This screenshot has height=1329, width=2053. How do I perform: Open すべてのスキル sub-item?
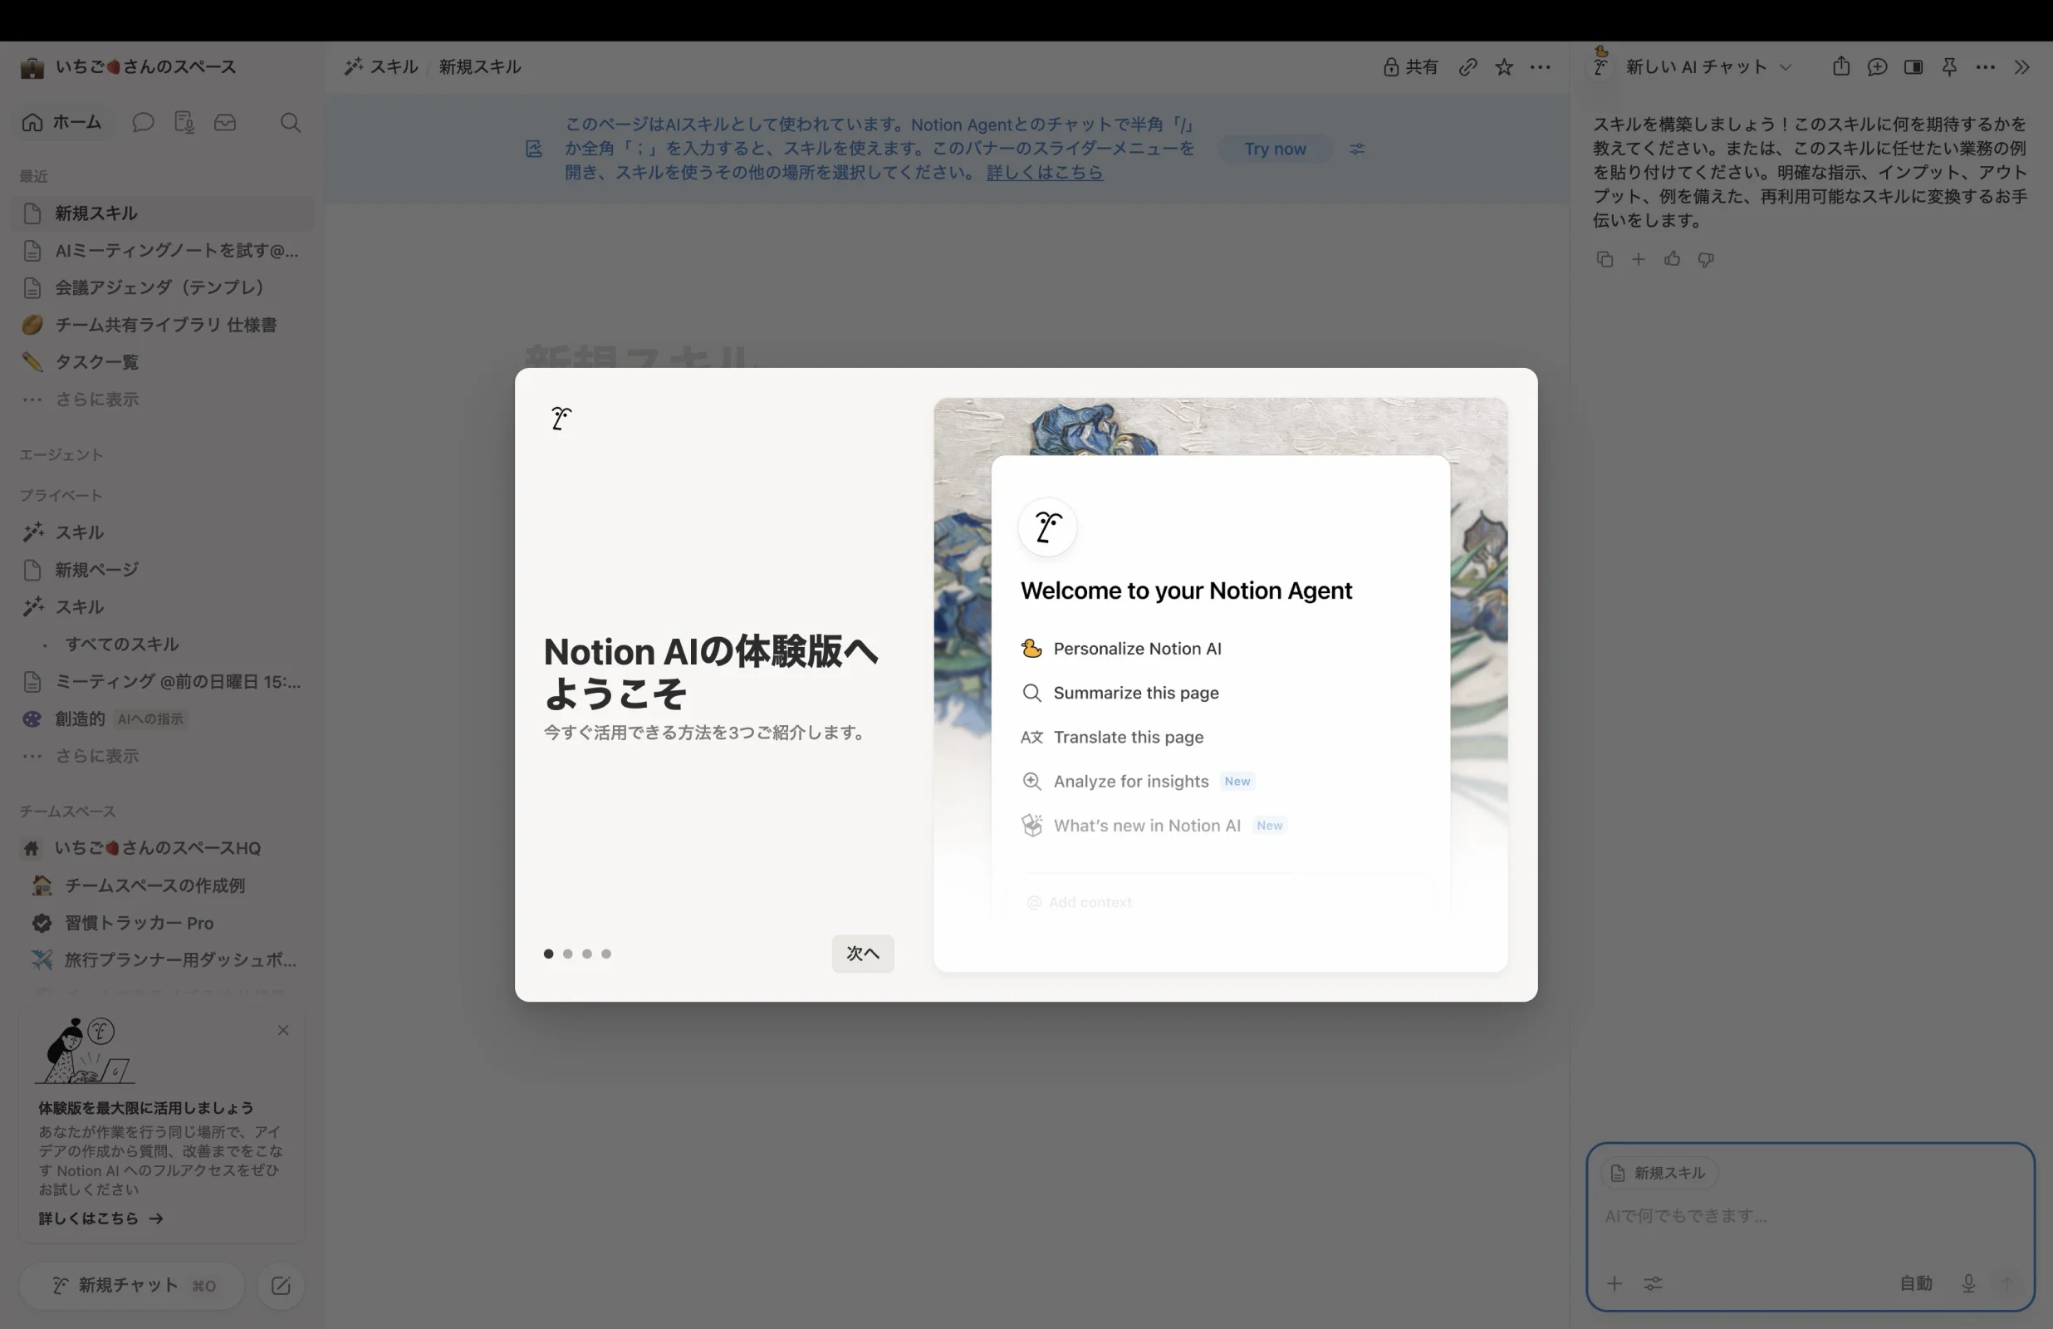pos(162,644)
